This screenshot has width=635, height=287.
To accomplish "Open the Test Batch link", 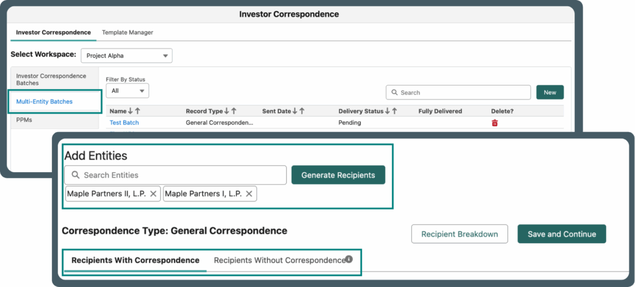I will [124, 123].
